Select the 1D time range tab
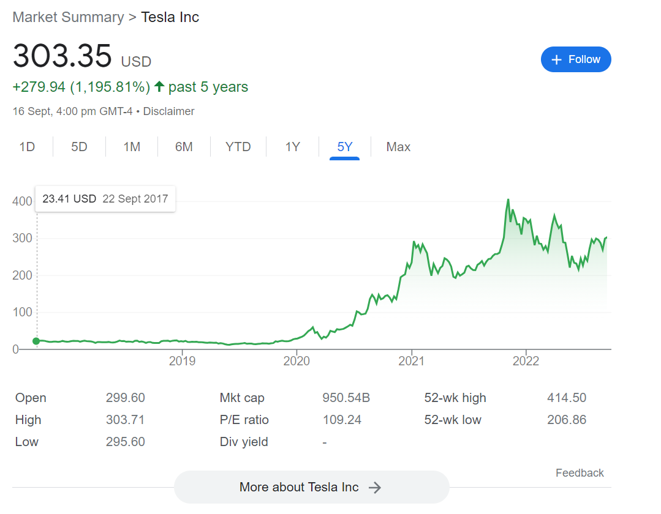661x514 pixels. [27, 147]
